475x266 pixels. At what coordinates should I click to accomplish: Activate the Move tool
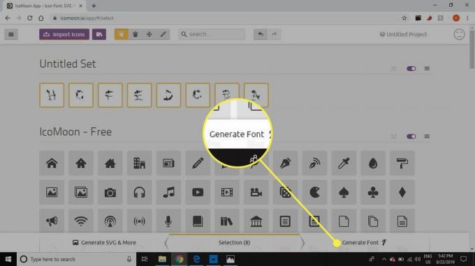tap(149, 34)
